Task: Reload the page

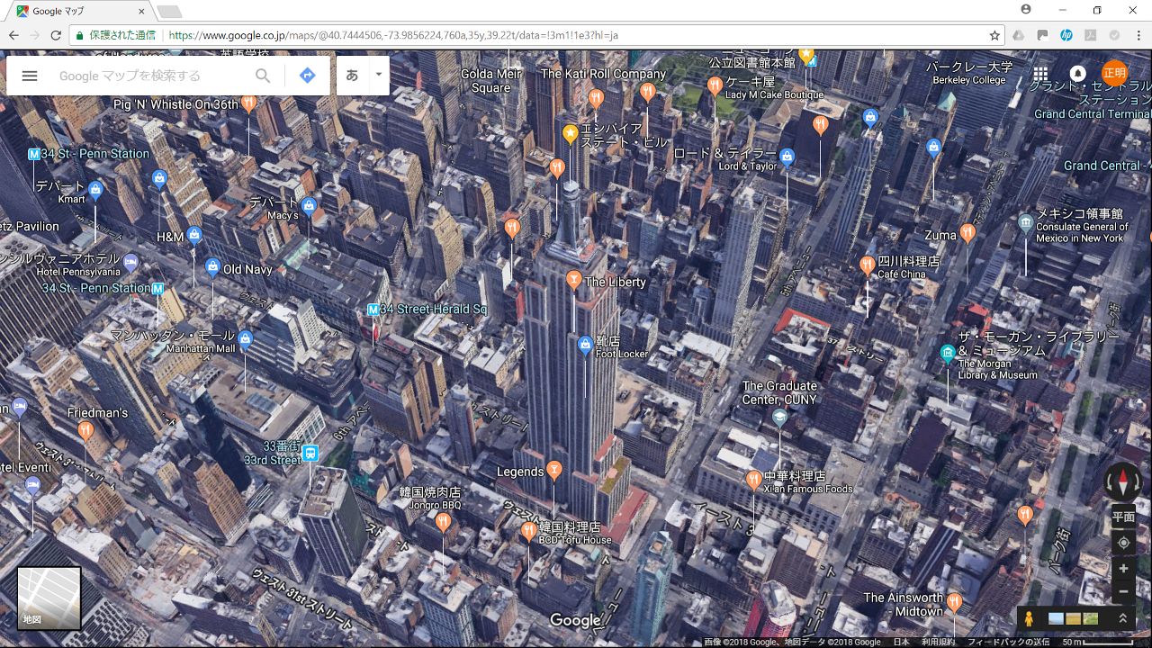Action: point(56,35)
